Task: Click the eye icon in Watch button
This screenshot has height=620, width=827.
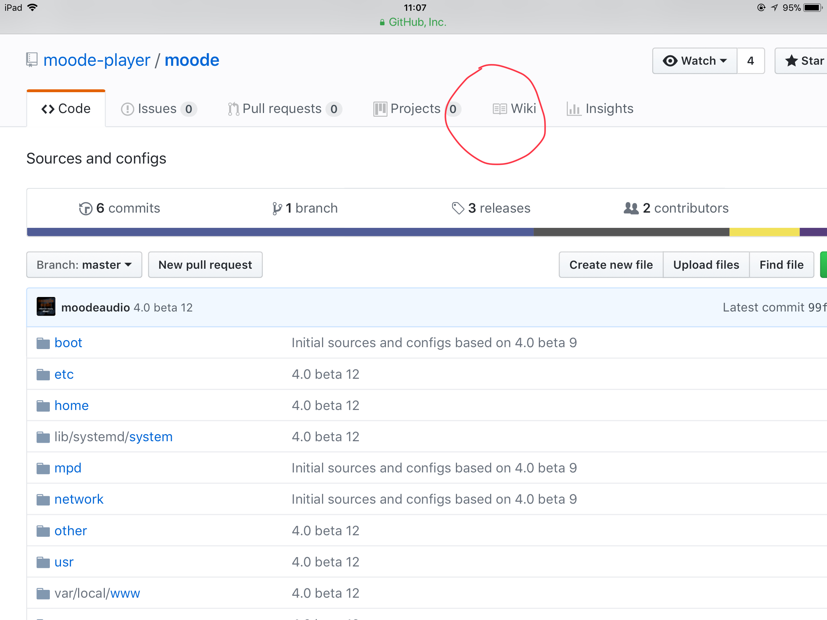Action: [x=670, y=61]
